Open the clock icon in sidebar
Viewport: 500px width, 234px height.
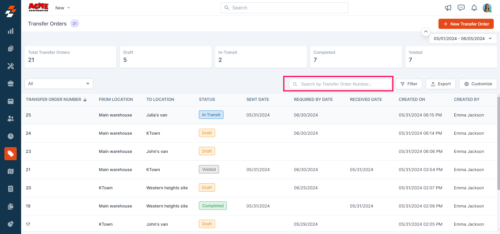(x=10, y=136)
